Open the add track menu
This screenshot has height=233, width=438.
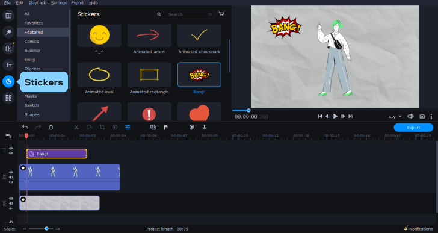click(8, 136)
